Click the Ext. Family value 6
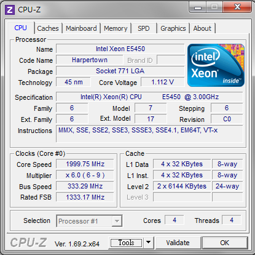 click(72, 119)
